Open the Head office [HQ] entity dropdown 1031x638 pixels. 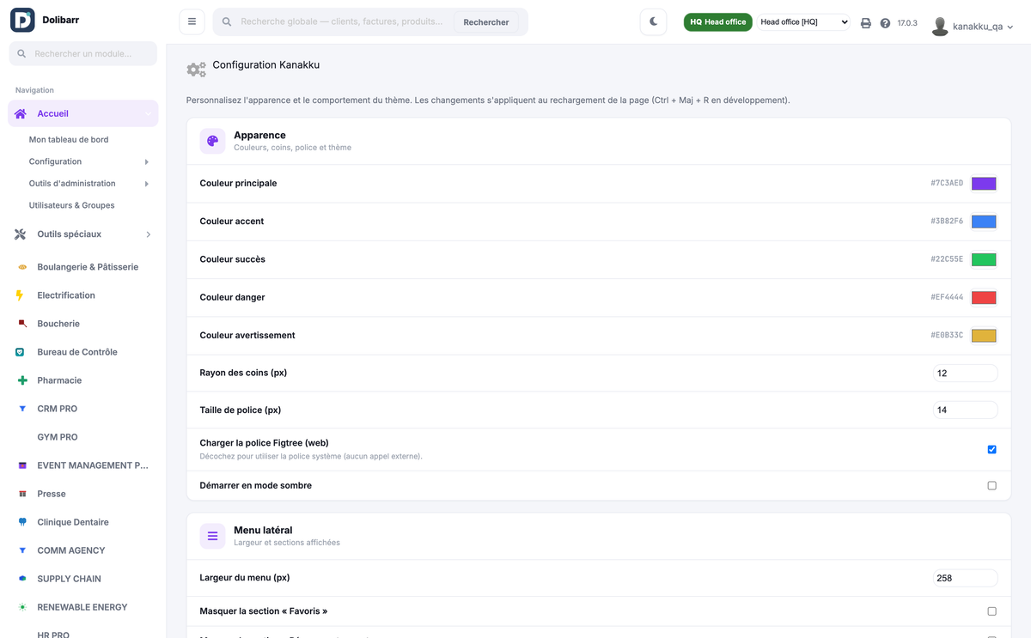pos(804,21)
